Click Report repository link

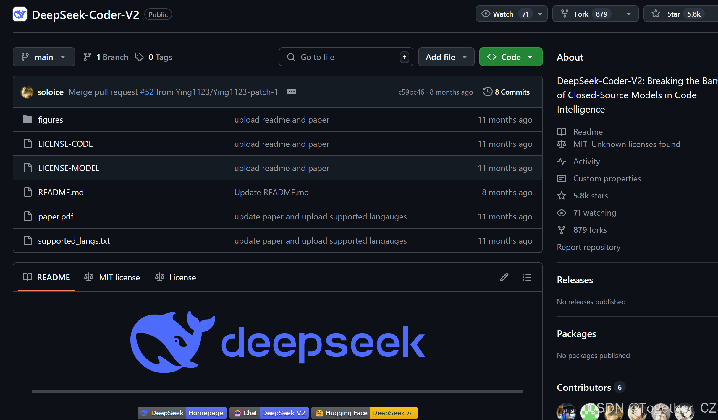(x=588, y=247)
